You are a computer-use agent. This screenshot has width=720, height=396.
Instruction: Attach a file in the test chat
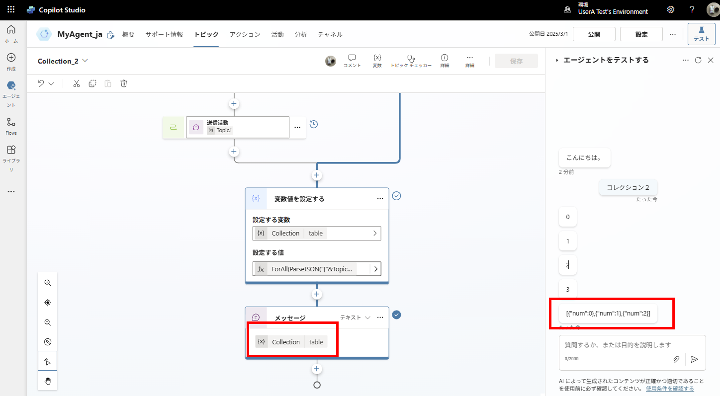(x=676, y=359)
